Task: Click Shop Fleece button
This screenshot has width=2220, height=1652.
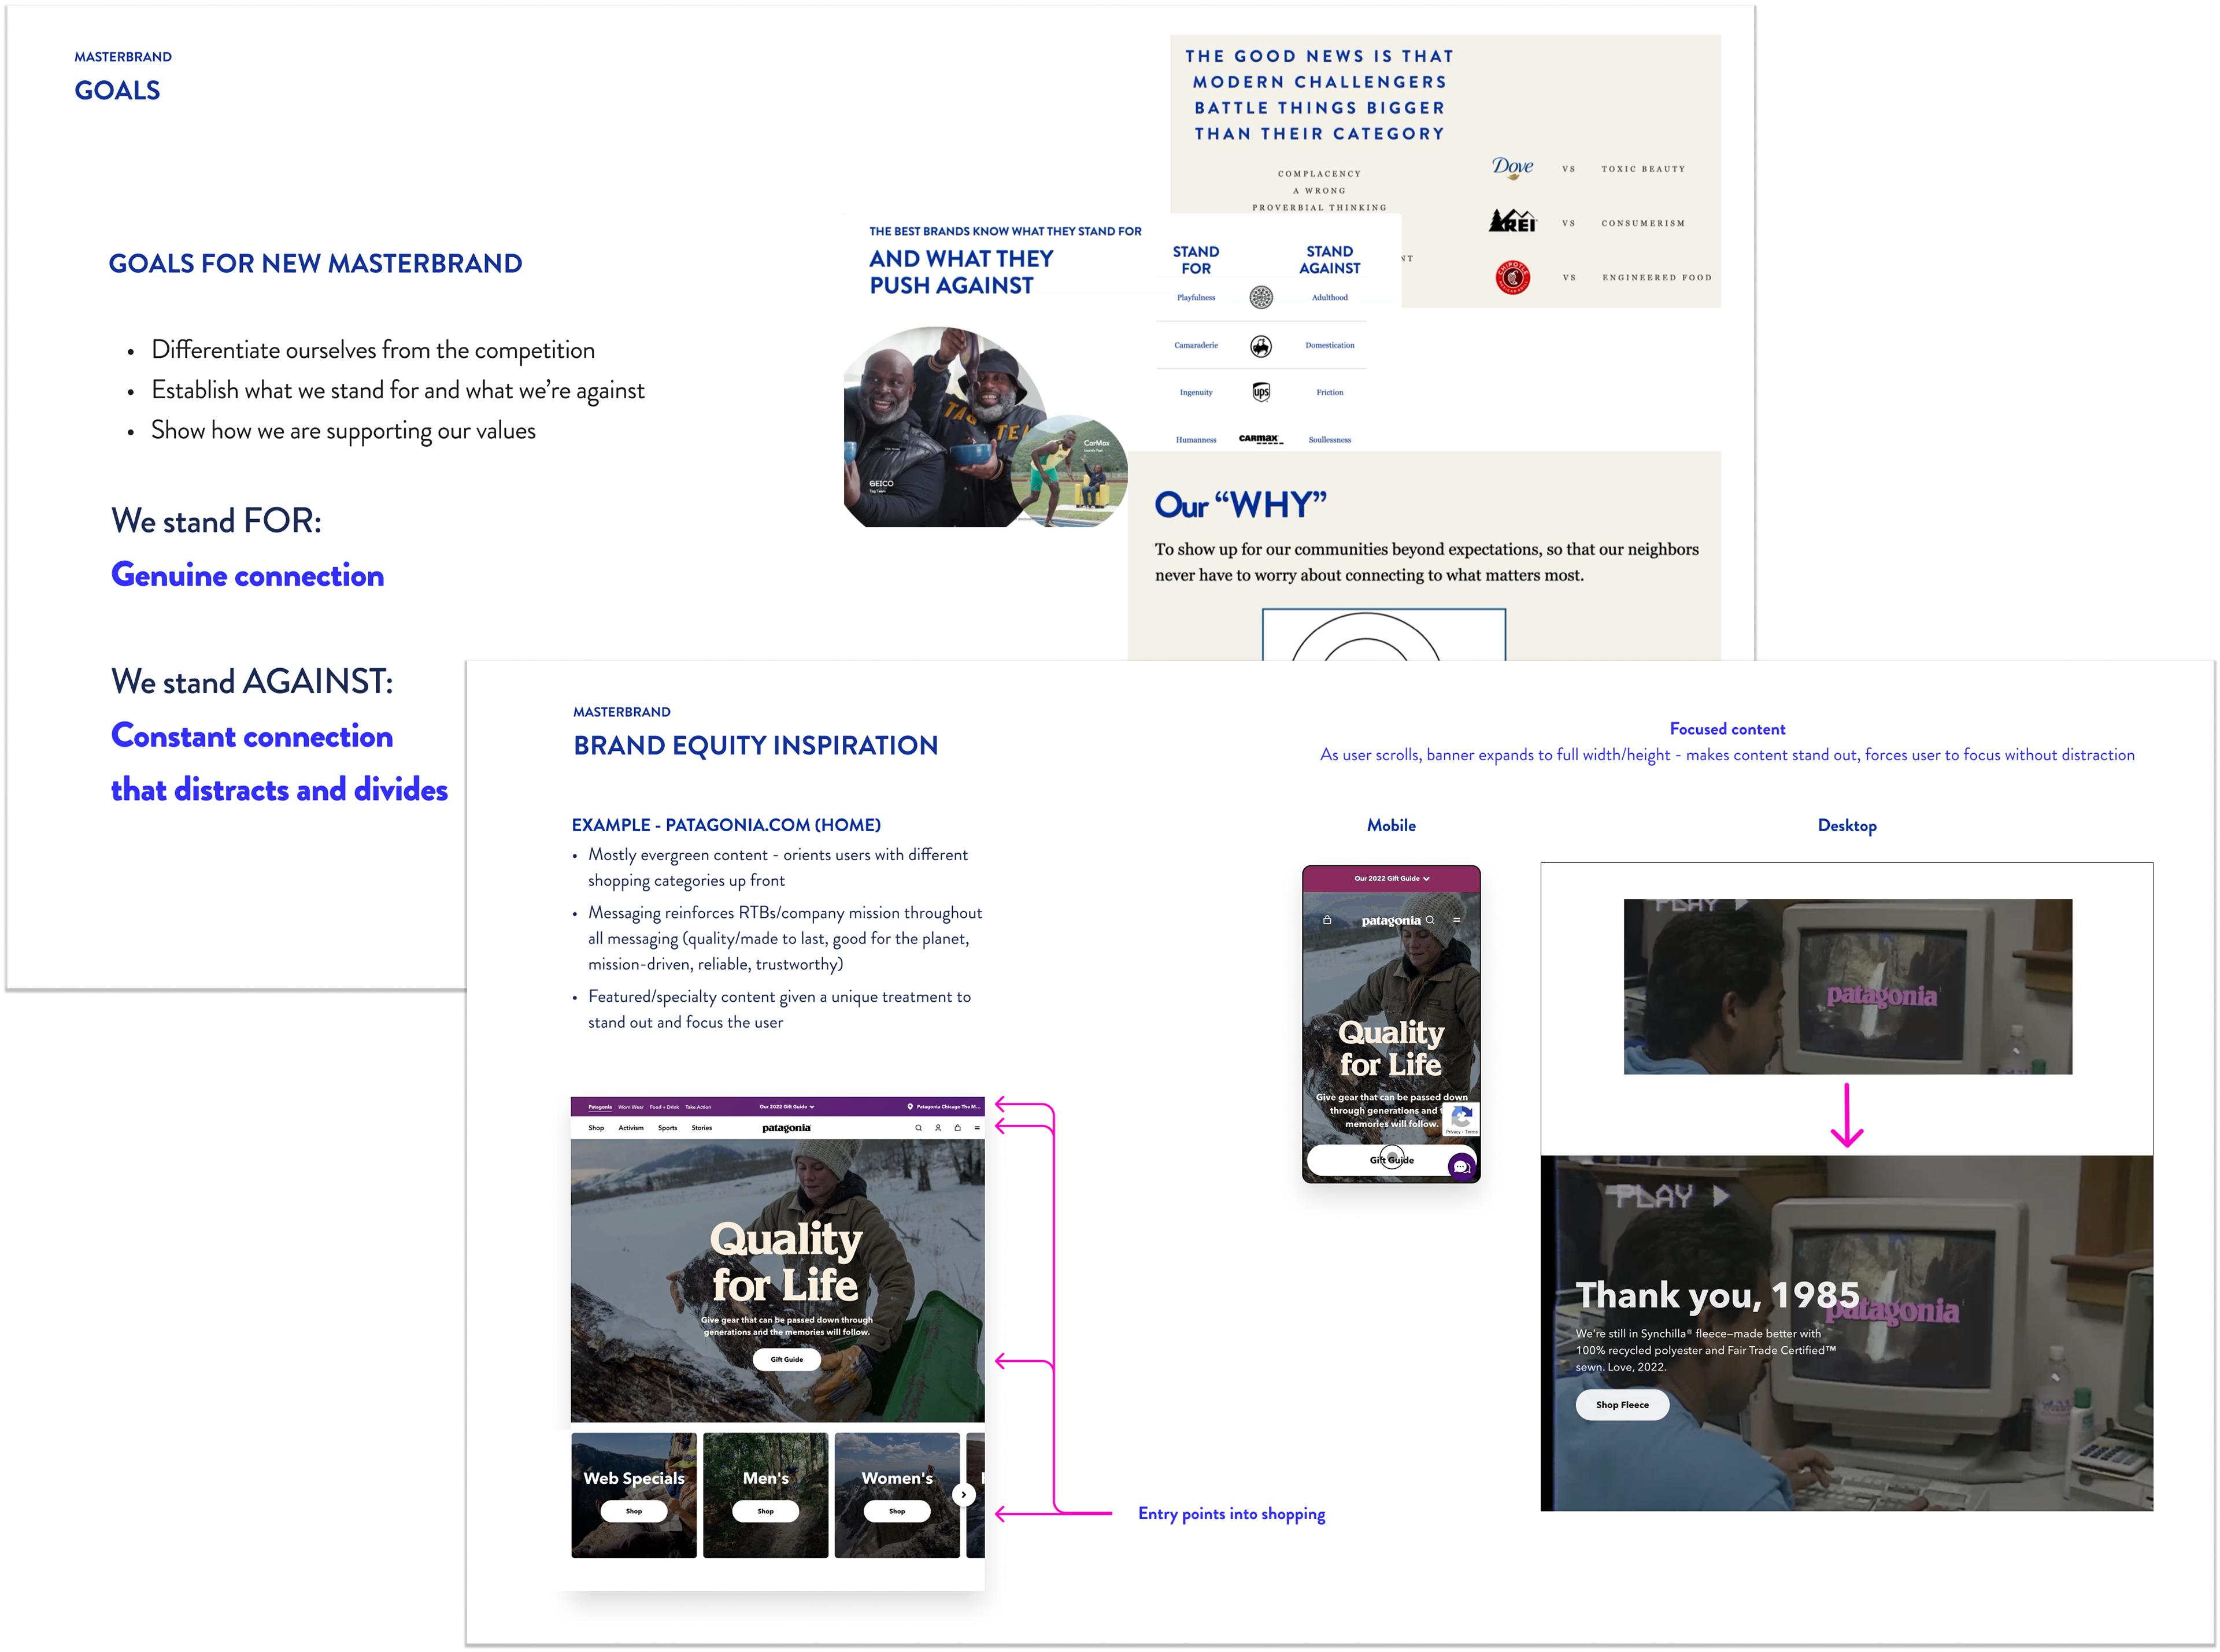Action: (1622, 1405)
